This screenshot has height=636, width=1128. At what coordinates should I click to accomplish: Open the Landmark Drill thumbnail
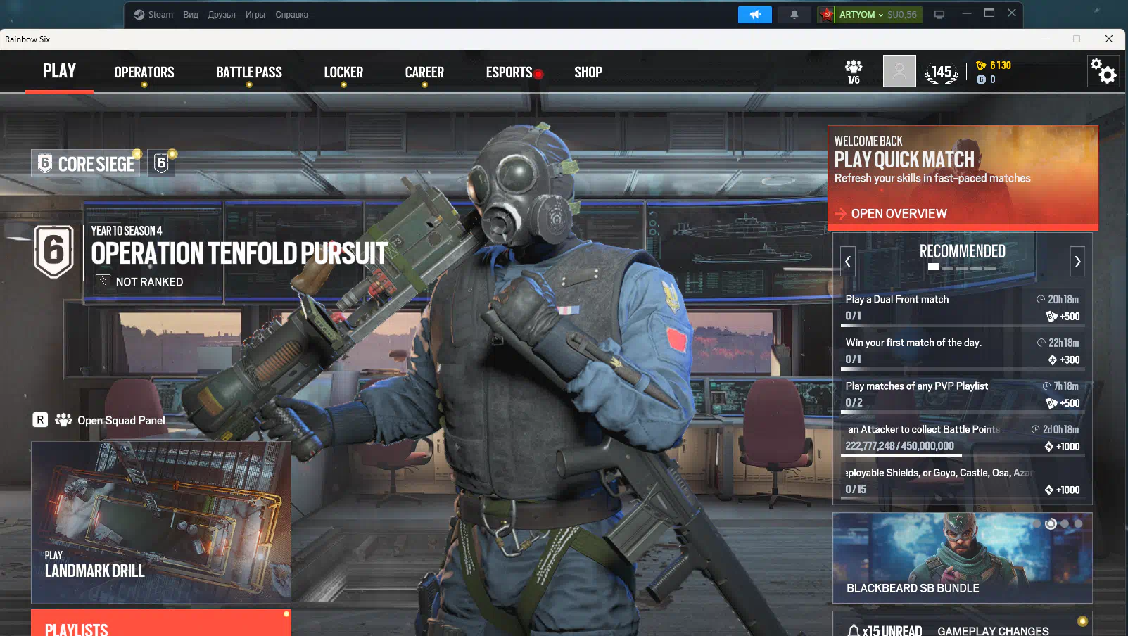pyautogui.click(x=161, y=522)
